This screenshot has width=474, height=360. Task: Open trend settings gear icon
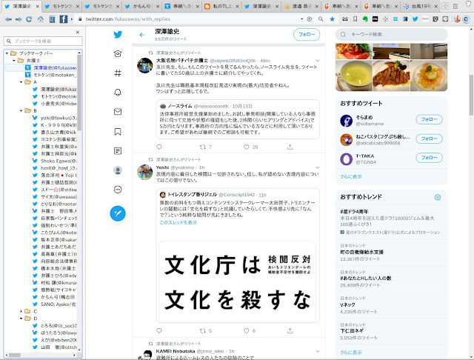[438, 197]
